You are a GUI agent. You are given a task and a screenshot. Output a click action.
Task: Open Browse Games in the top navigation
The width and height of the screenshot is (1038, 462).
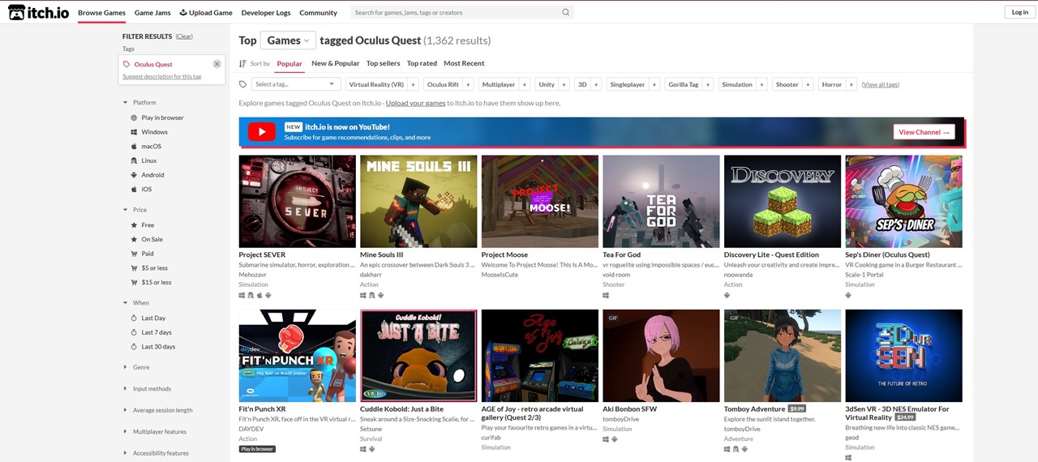tap(101, 12)
